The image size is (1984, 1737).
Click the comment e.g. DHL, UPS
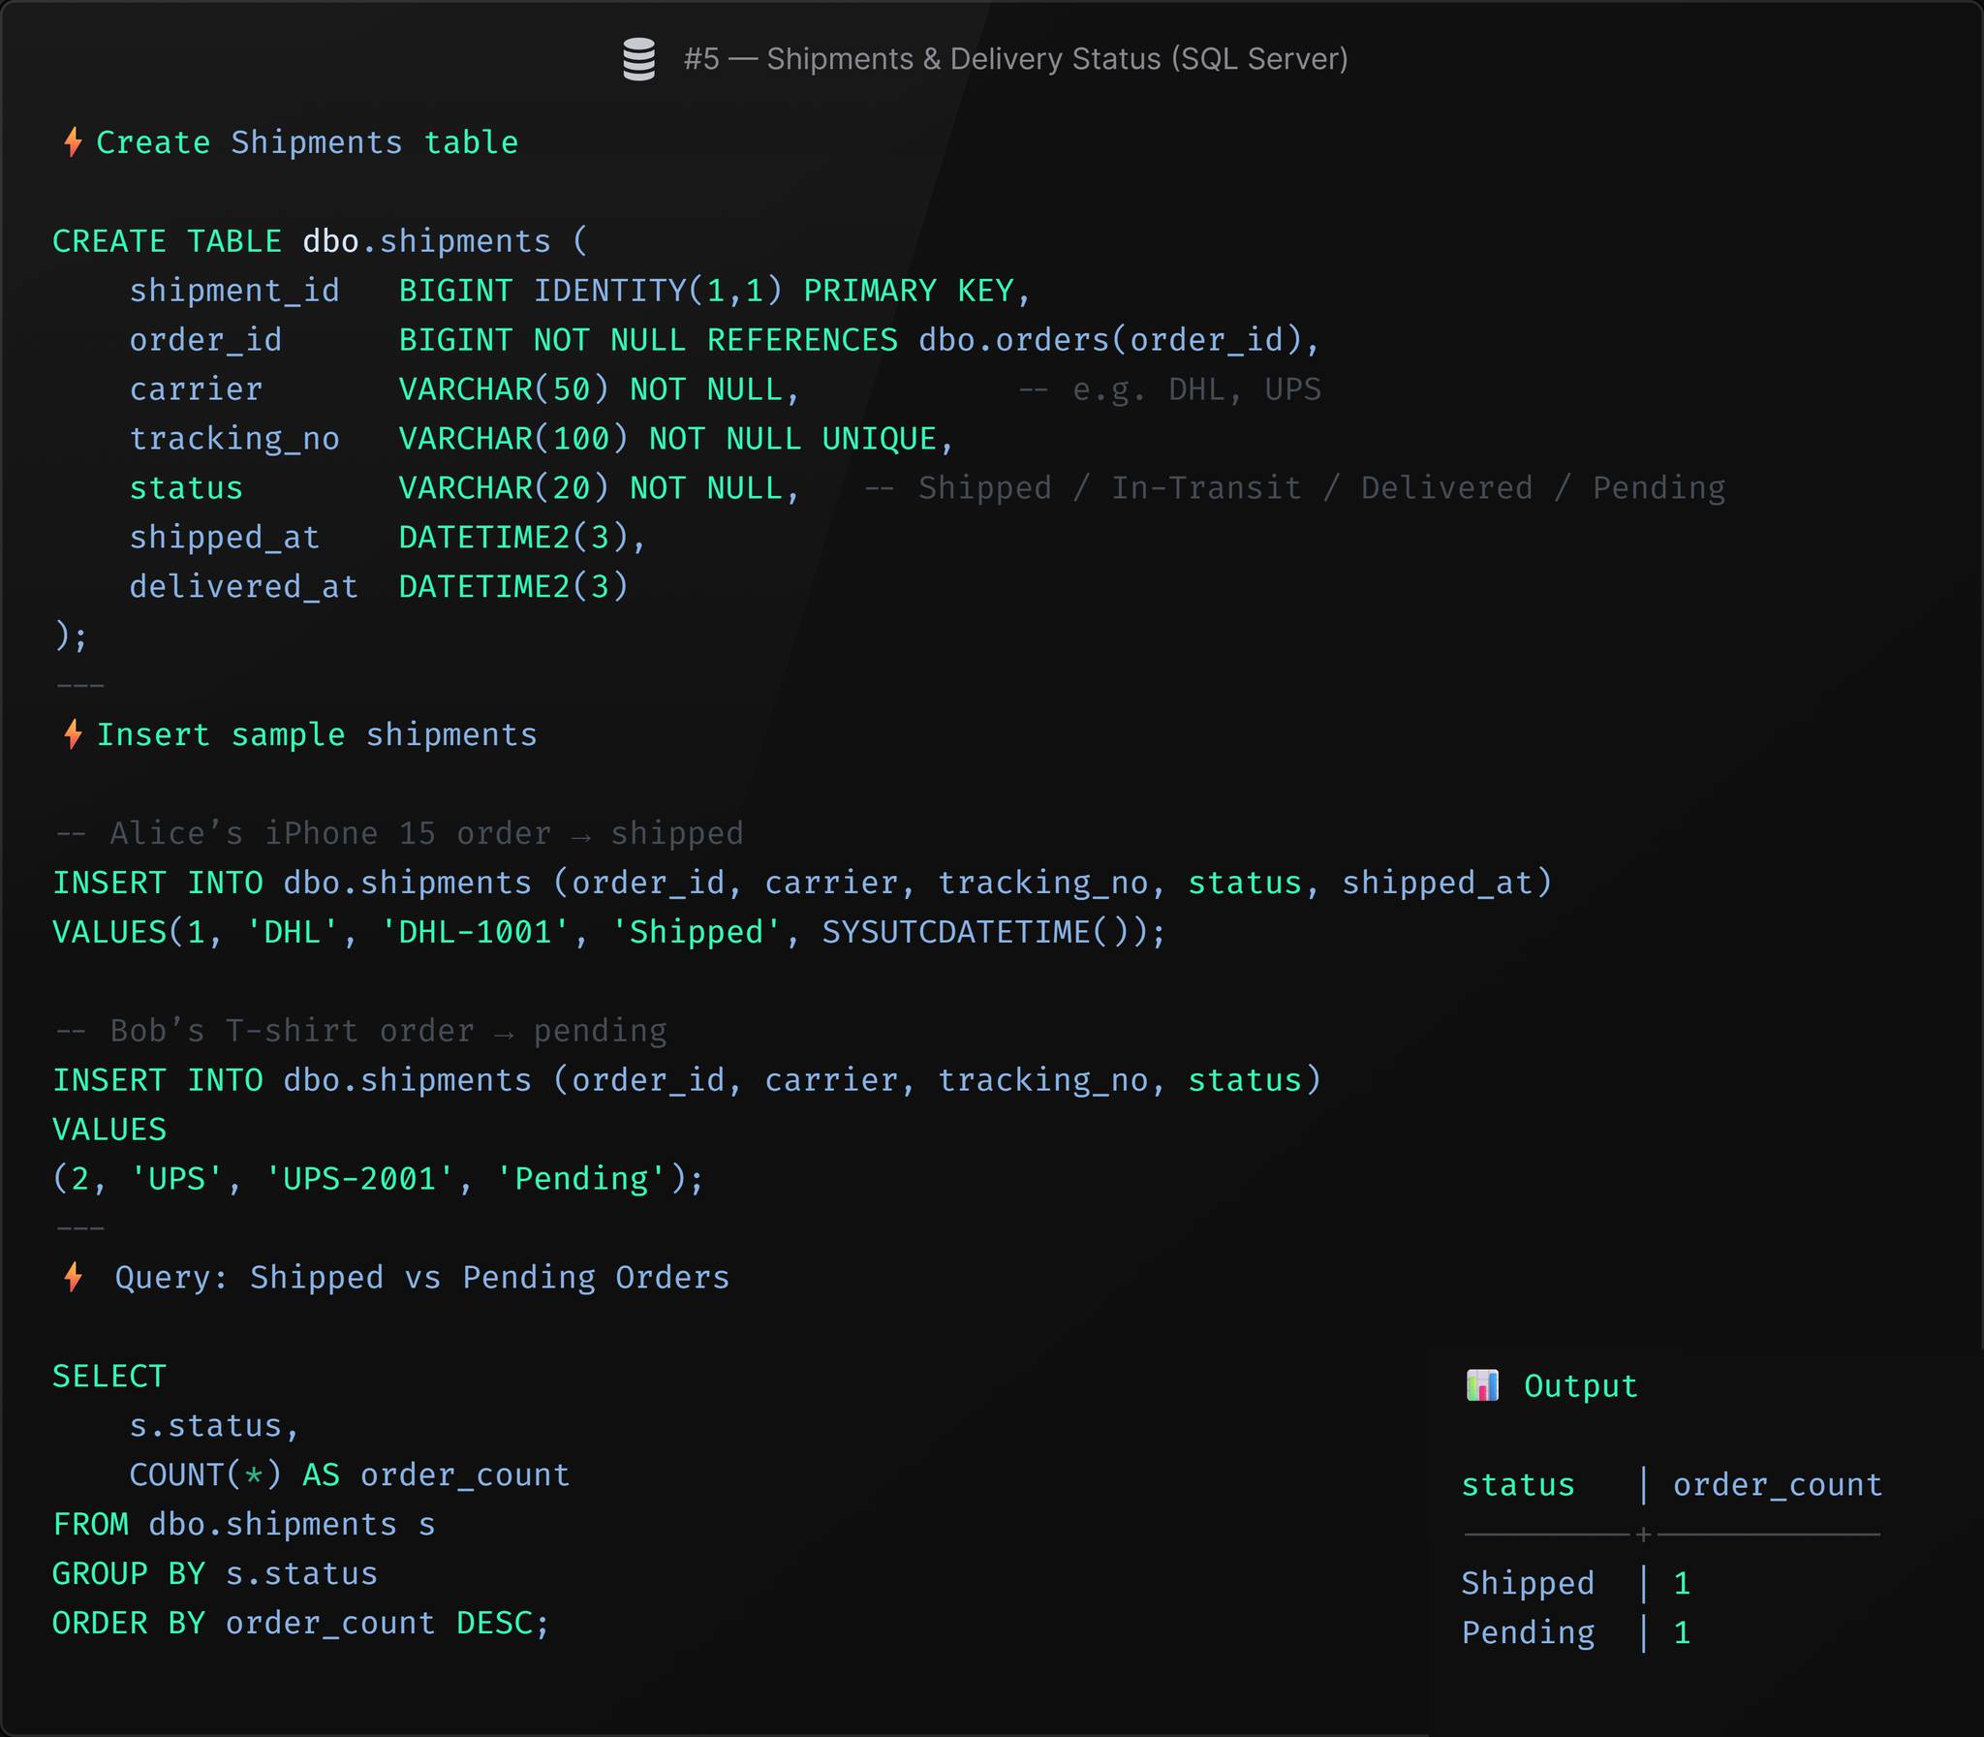(x=1170, y=389)
